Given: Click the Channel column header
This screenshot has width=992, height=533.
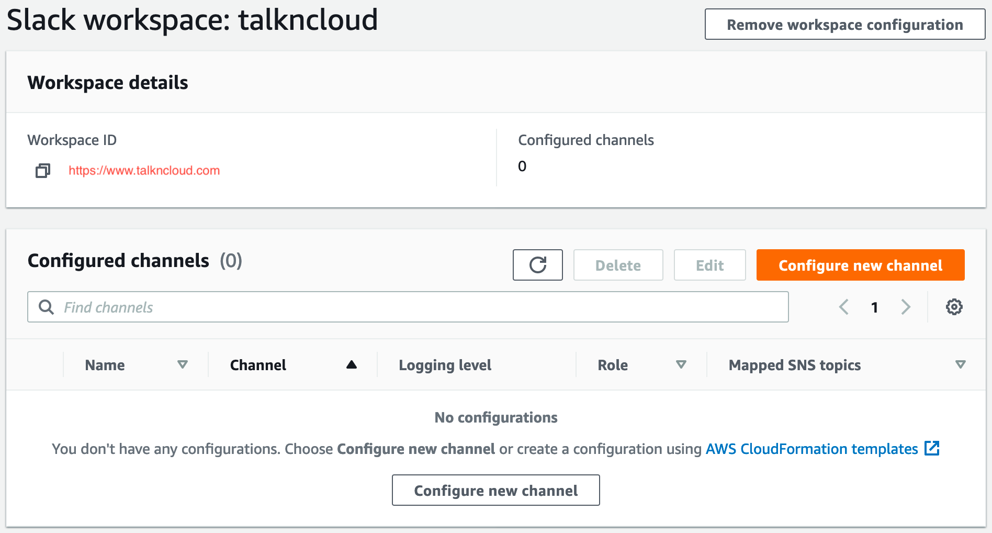Looking at the screenshot, I should [258, 365].
